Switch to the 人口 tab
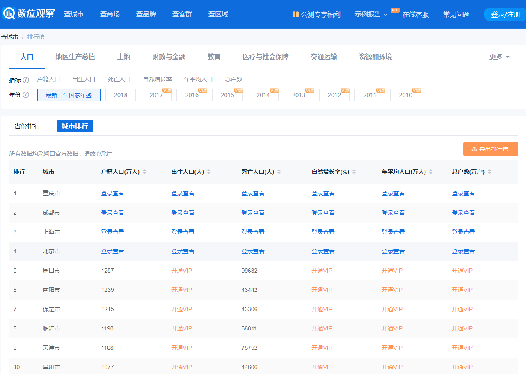Screen dimensions: 526x374 (x=27, y=57)
